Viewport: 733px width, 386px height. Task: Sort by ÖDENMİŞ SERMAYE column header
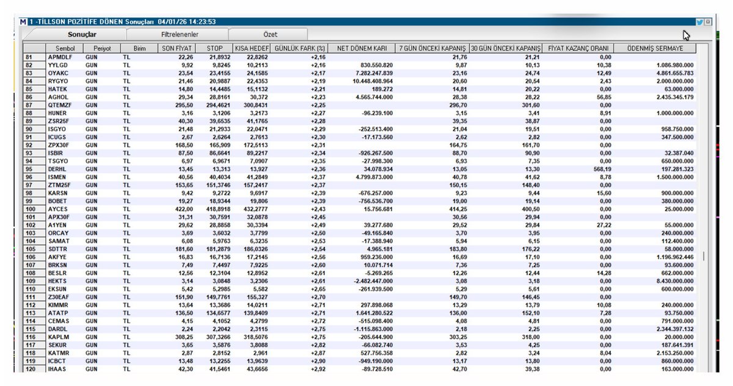click(654, 48)
